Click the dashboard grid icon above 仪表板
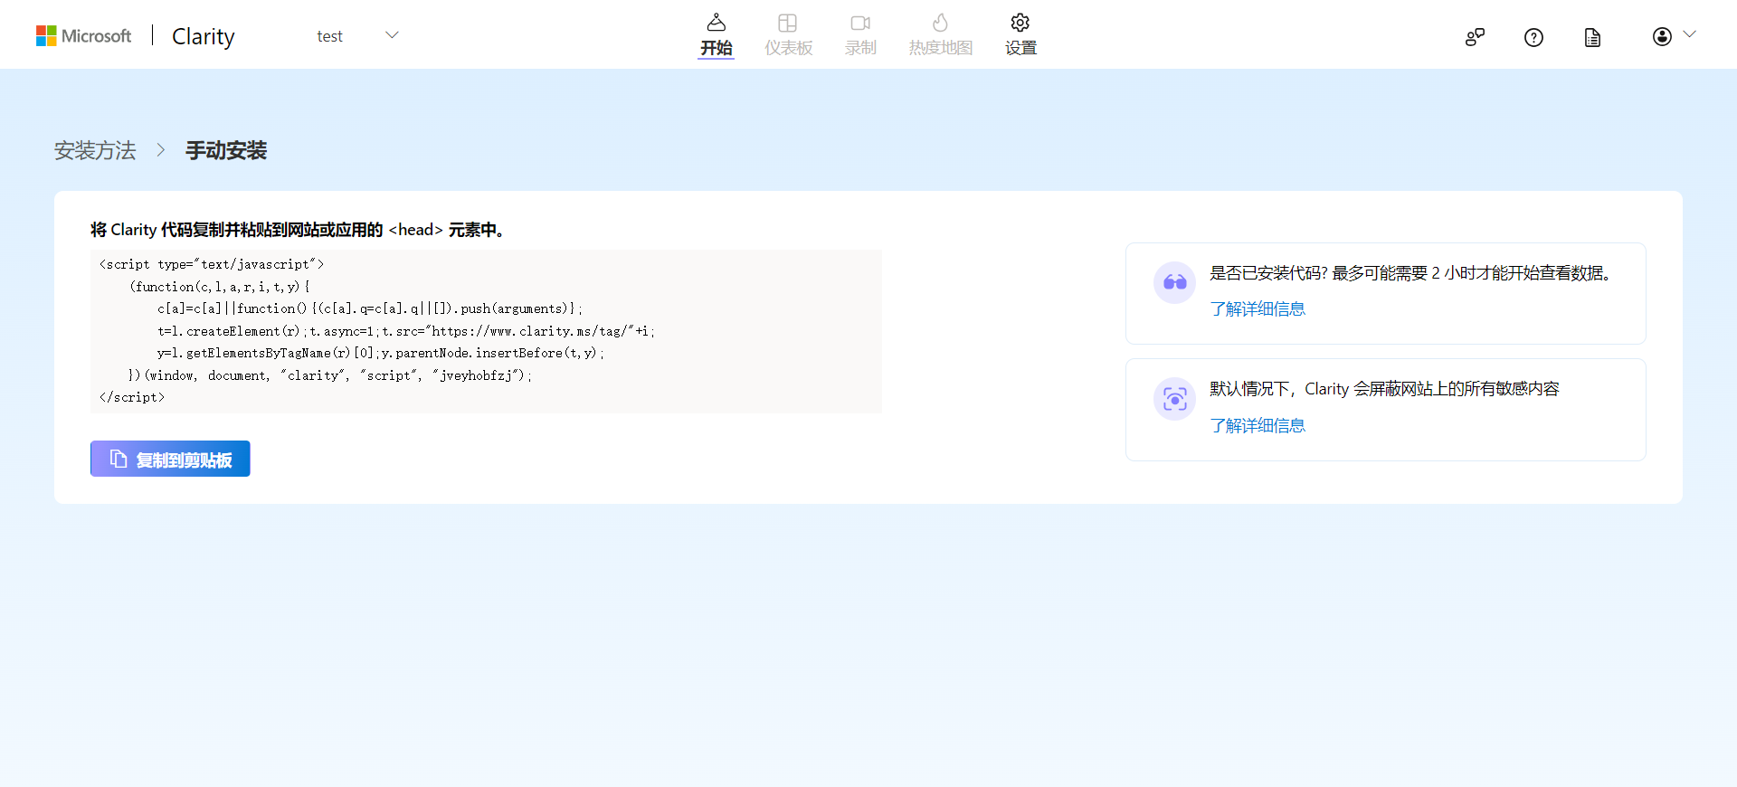Screen dimensions: 1737x787 pos(788,23)
